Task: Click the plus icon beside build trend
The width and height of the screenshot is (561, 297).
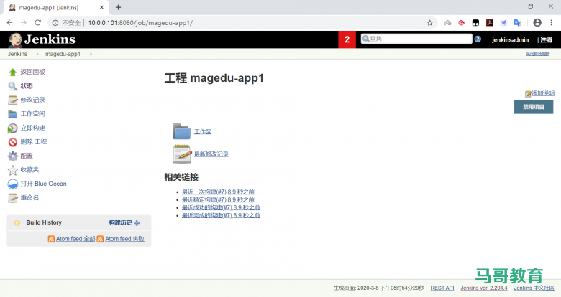Action: pyautogui.click(x=137, y=222)
